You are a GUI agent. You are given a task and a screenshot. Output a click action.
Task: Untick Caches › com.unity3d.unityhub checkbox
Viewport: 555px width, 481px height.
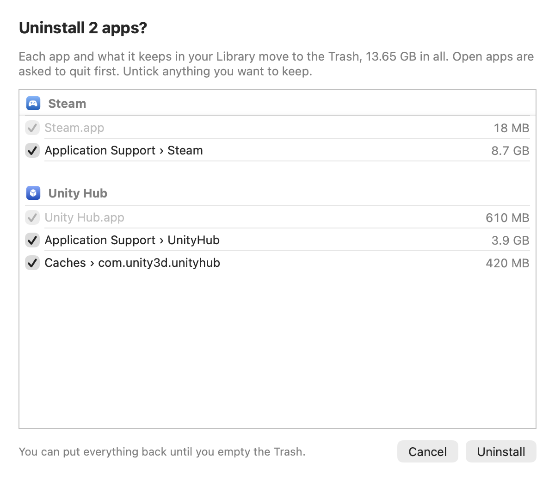32,263
